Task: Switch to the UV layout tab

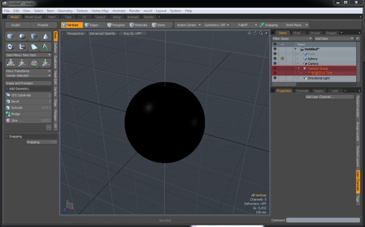Action: point(84,17)
